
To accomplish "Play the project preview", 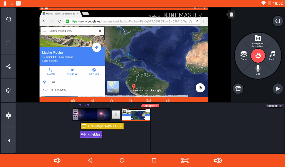I will (x=277, y=89).
